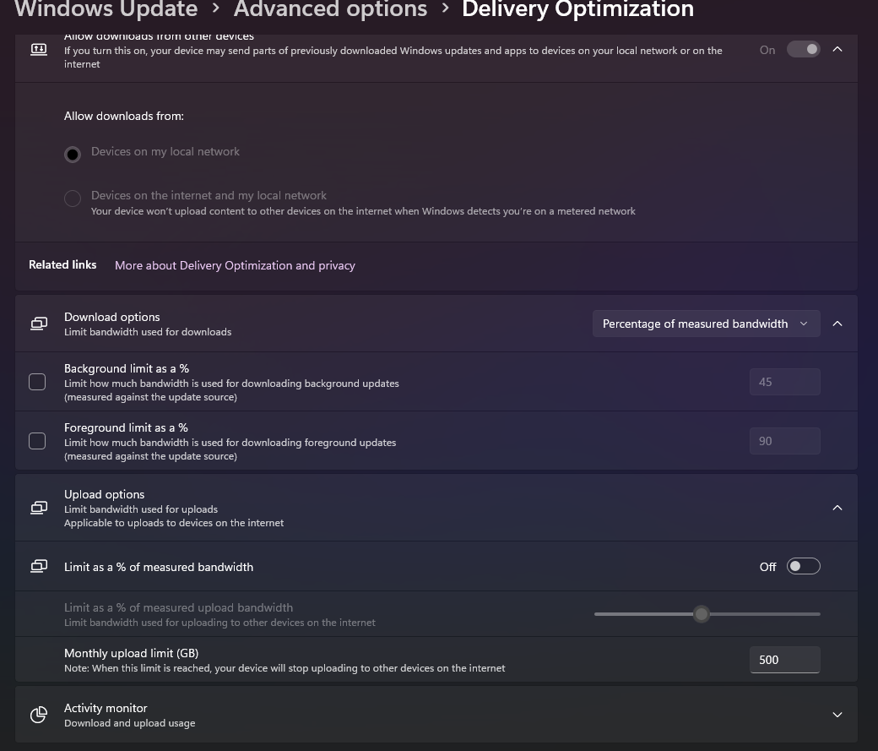
Task: Click the Monthly upload limit (GB) label
Action: pyautogui.click(x=131, y=654)
